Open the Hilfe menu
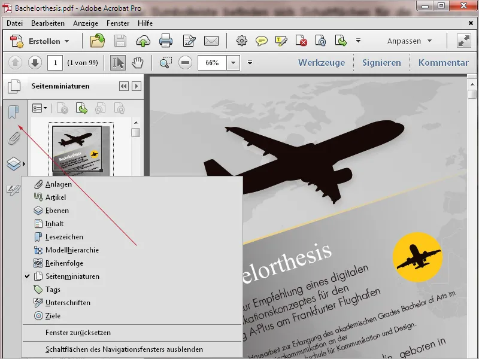479x359 pixels. point(145,23)
